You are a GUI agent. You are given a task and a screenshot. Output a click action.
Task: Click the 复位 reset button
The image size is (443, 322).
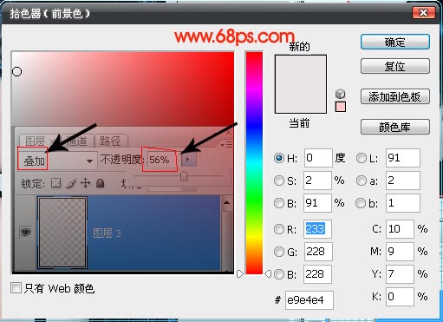(395, 66)
